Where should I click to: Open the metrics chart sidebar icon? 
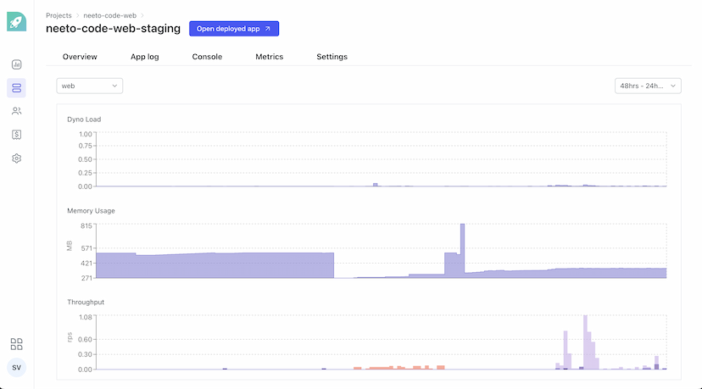tap(17, 64)
